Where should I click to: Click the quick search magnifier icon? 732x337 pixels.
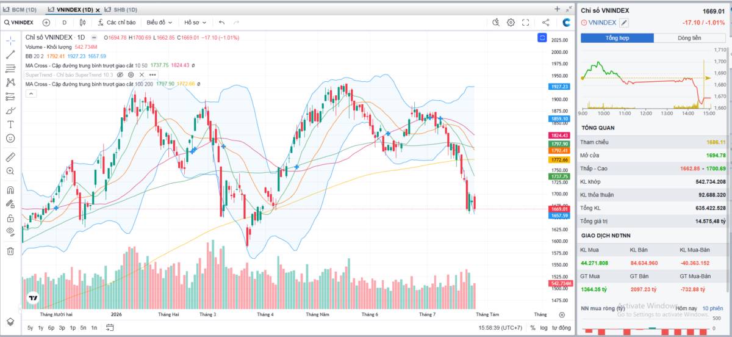[497, 23]
